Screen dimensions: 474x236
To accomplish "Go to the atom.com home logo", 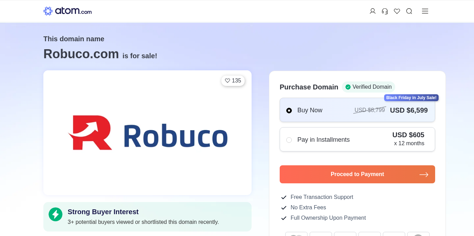I will pyautogui.click(x=68, y=11).
